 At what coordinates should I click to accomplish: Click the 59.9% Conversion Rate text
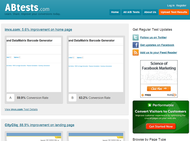(x=33, y=98)
